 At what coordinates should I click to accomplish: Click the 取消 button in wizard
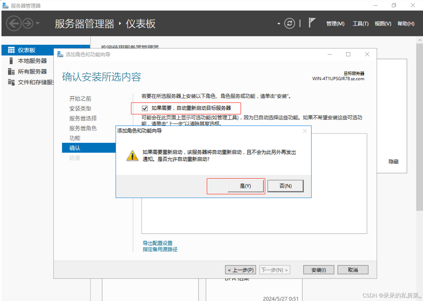pyautogui.click(x=353, y=270)
